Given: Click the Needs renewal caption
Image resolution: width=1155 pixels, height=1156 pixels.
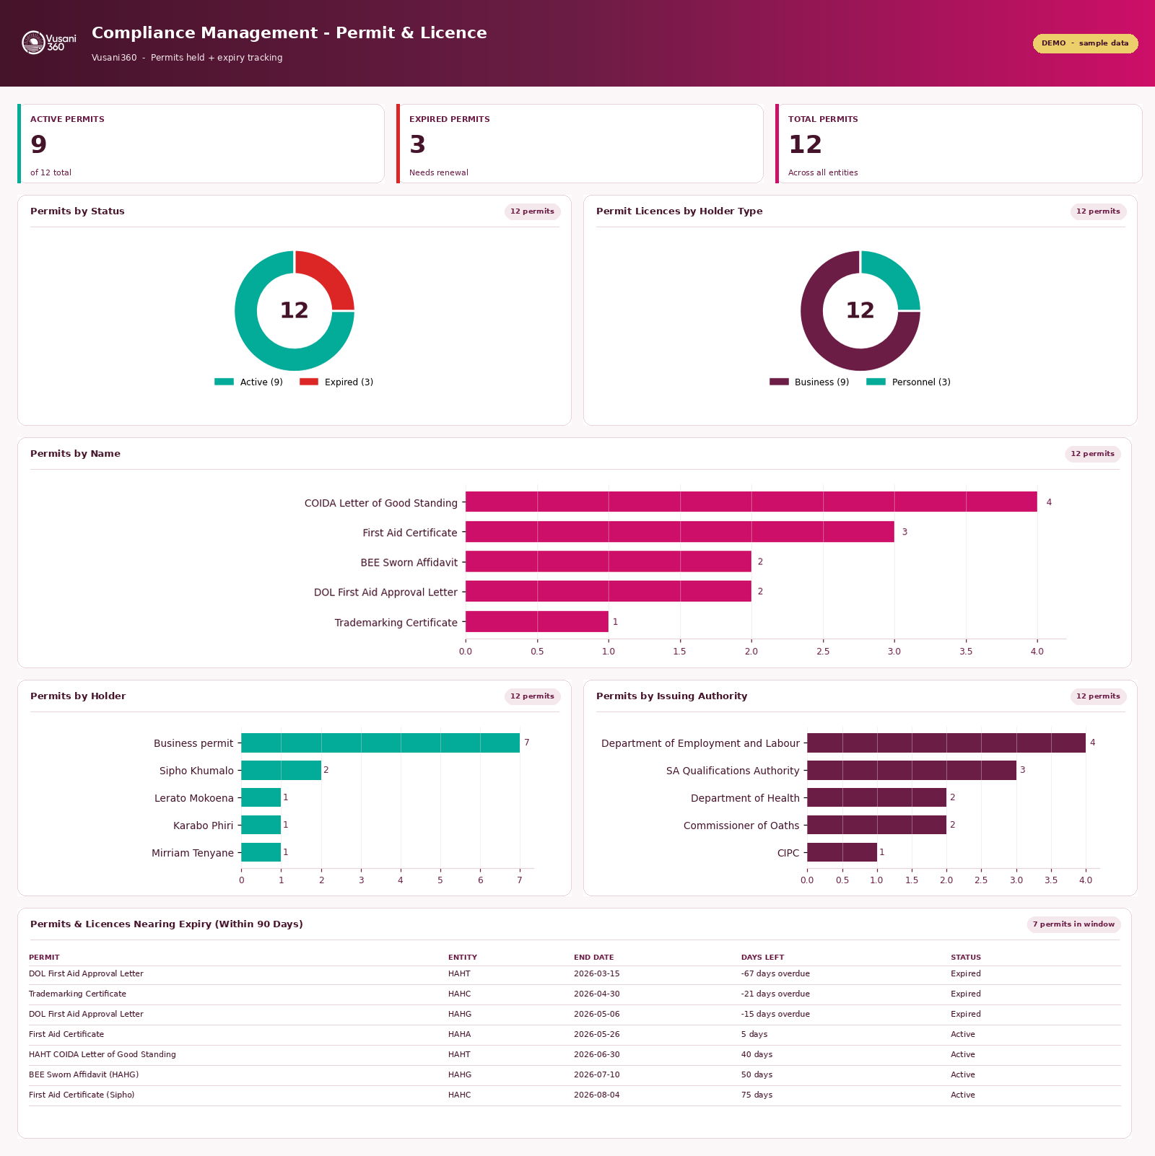Looking at the screenshot, I should point(439,172).
